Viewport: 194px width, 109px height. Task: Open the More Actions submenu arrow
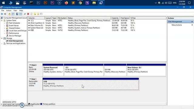(192, 25)
